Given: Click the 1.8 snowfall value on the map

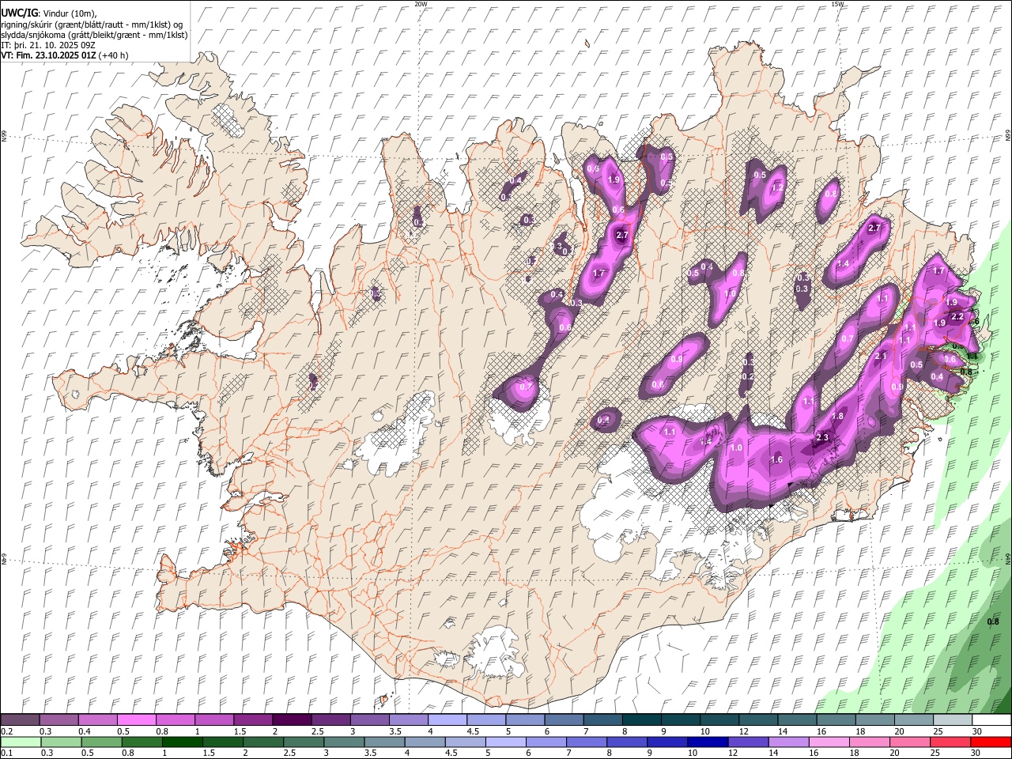Looking at the screenshot, I should coord(839,416).
